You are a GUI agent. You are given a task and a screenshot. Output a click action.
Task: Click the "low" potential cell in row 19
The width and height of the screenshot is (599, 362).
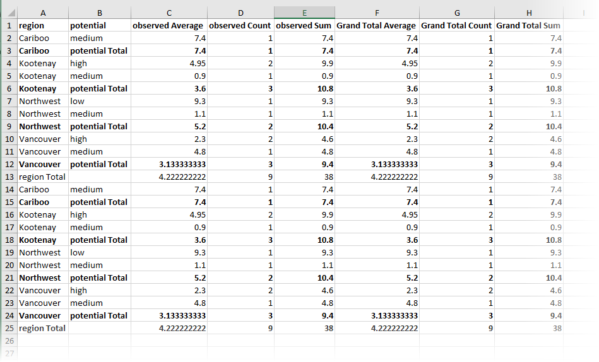99,253
